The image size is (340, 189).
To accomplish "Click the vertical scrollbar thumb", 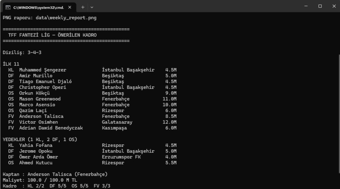I will click(x=339, y=114).
